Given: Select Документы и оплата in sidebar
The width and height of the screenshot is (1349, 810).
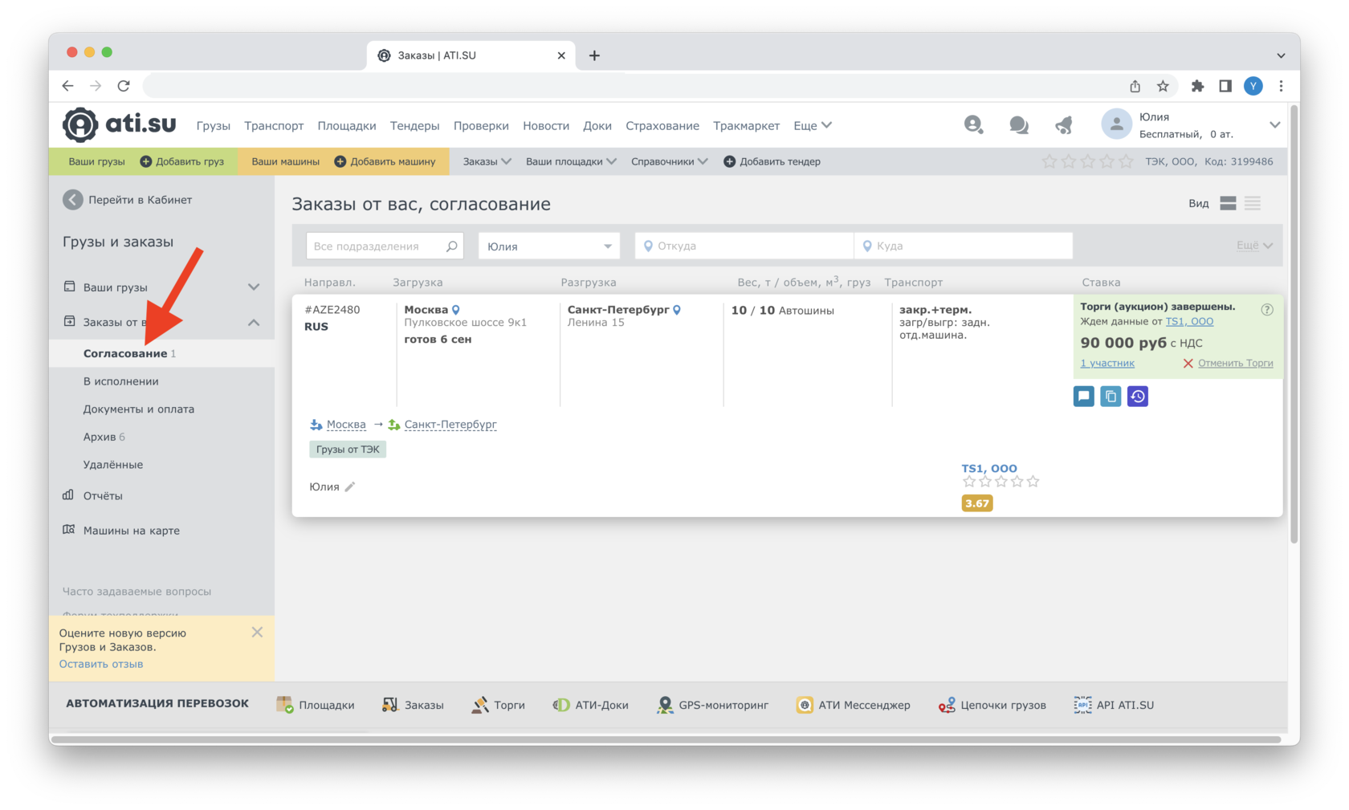Looking at the screenshot, I should pyautogui.click(x=139, y=409).
